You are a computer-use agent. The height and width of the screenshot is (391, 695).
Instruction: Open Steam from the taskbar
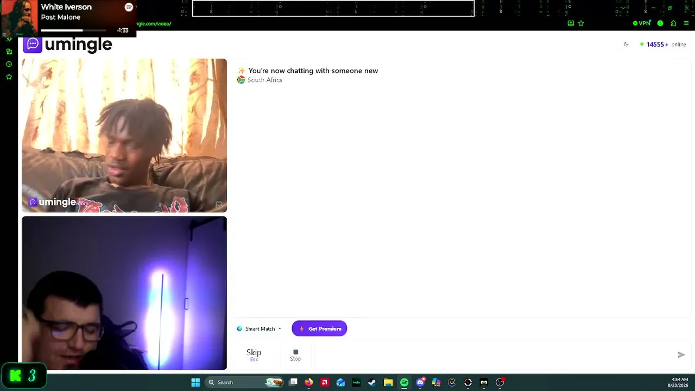pyautogui.click(x=372, y=382)
